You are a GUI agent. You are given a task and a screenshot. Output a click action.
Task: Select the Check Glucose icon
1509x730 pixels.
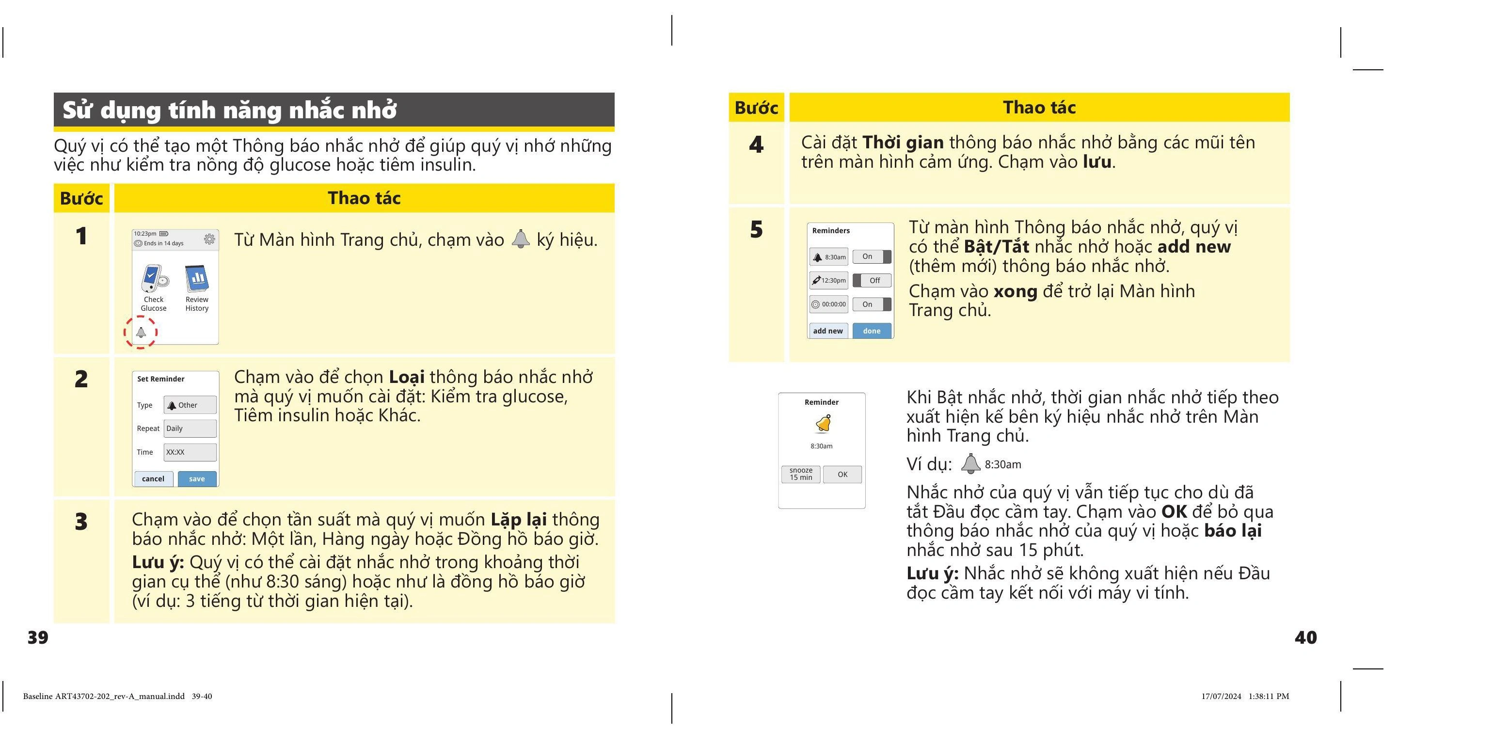(154, 287)
